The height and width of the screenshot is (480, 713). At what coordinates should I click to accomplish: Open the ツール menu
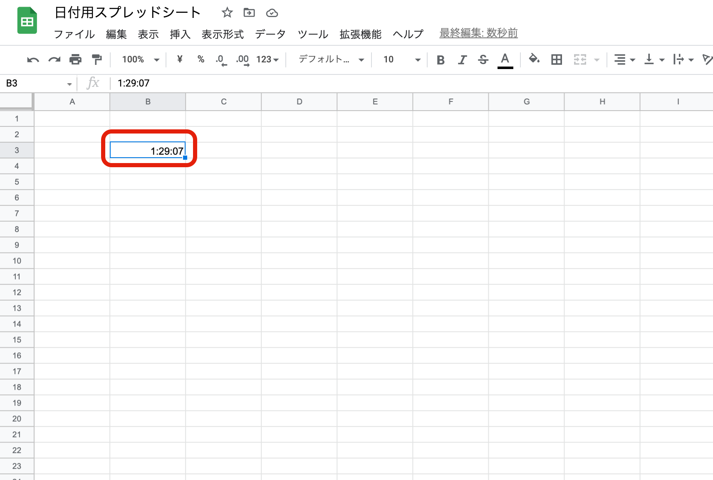click(x=313, y=34)
